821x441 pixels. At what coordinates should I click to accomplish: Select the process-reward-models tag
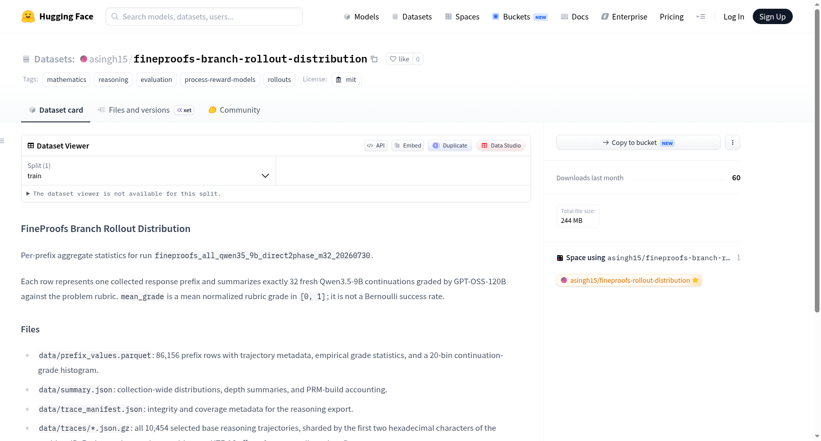tap(220, 79)
